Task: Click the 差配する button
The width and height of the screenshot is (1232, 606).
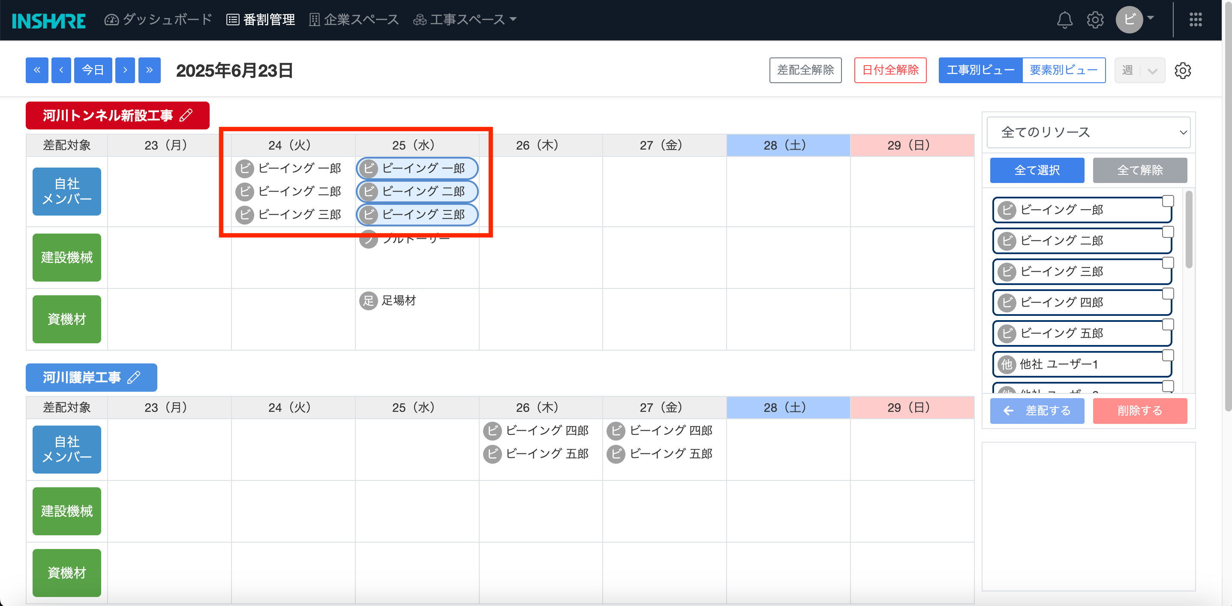Action: (1037, 411)
